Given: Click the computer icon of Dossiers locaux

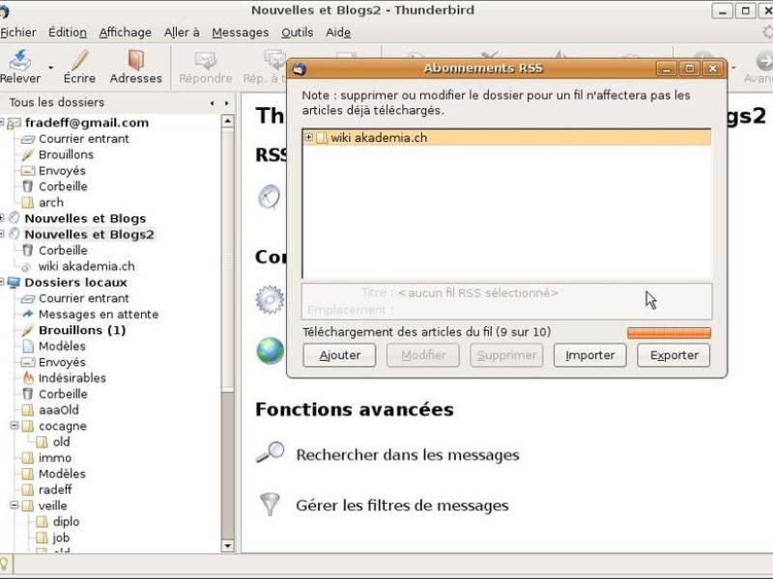Looking at the screenshot, I should point(14,283).
